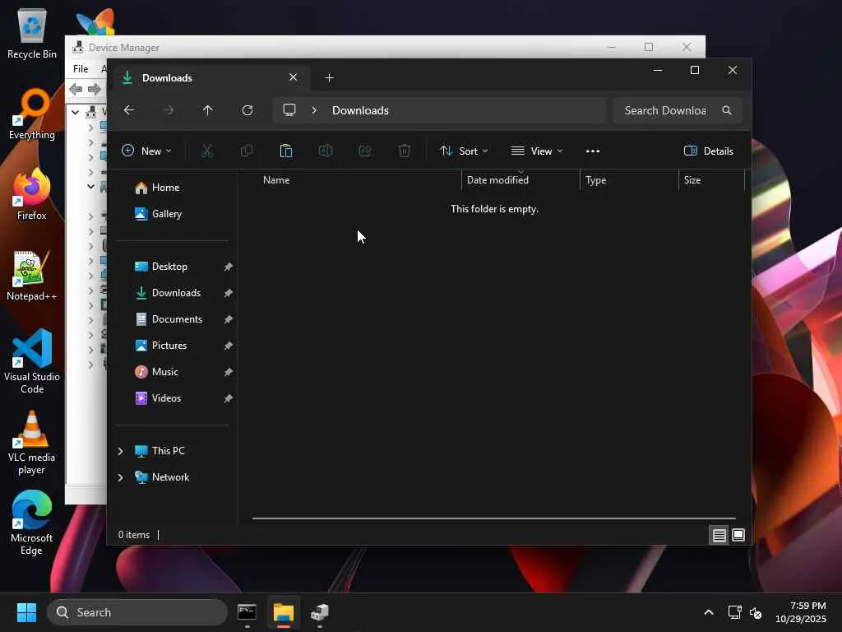Click the Refresh icon beside the address bar
The width and height of the screenshot is (842, 632).
[x=247, y=110]
